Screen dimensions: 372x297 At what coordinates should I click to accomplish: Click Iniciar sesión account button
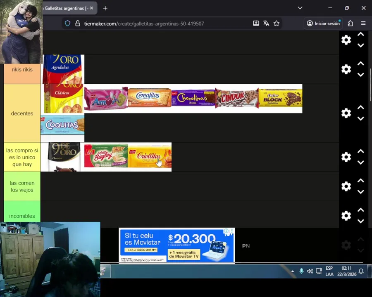[323, 24]
